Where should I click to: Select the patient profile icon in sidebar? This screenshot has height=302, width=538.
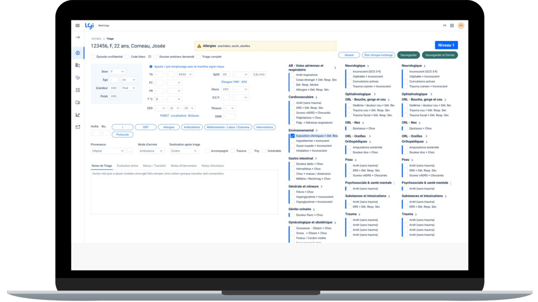click(x=77, y=53)
